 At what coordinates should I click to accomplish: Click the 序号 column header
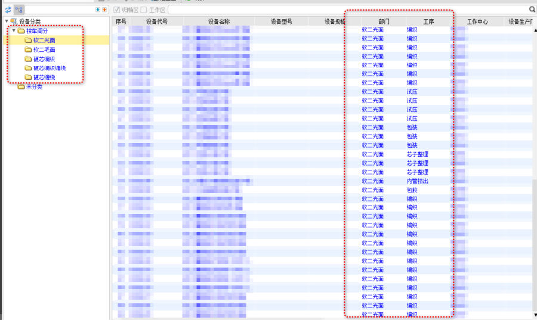[121, 21]
